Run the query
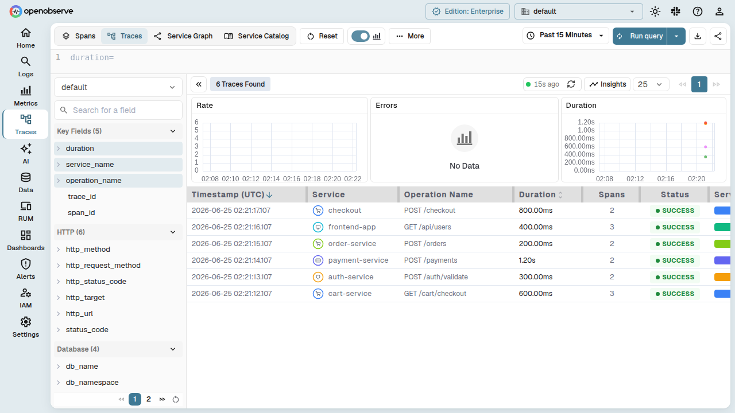735x413 pixels. (640, 36)
